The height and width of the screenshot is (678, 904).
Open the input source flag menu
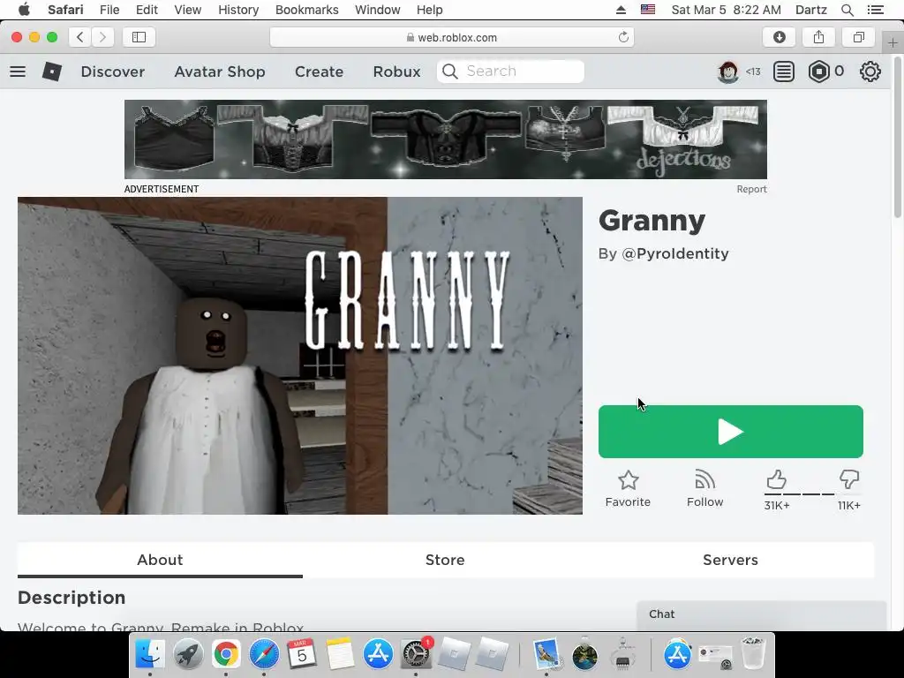tap(648, 10)
